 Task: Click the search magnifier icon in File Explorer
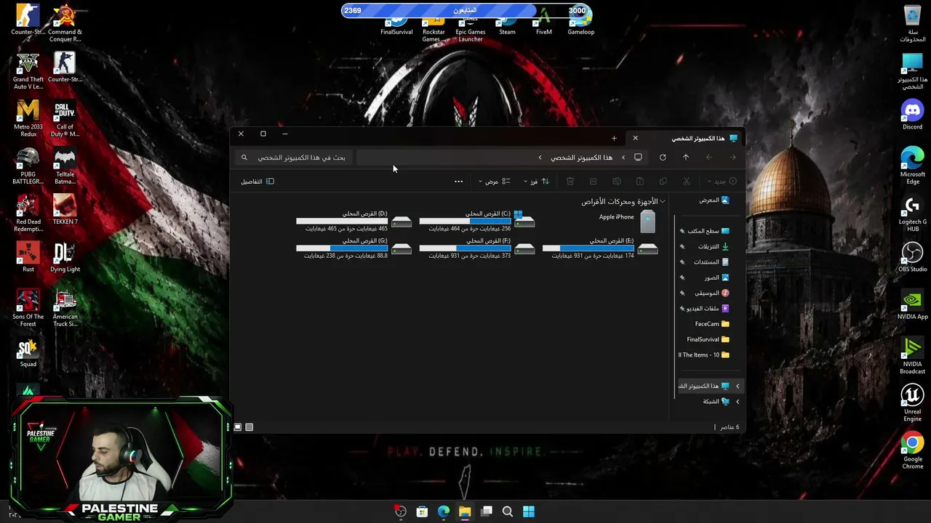(244, 158)
